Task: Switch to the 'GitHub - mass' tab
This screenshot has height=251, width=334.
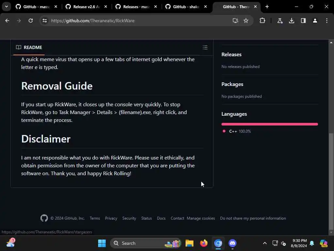Action: click(36, 7)
